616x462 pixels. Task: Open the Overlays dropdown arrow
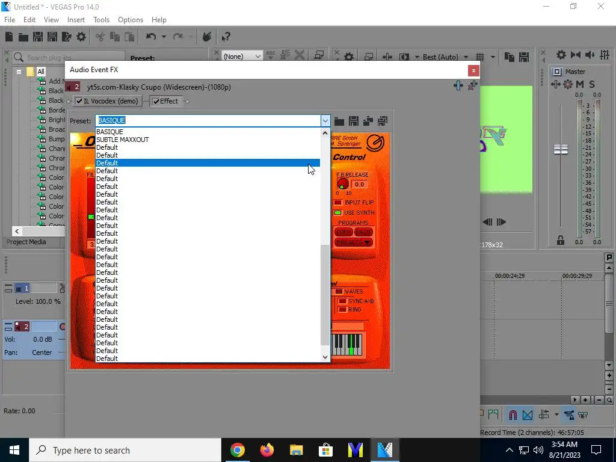point(493,57)
